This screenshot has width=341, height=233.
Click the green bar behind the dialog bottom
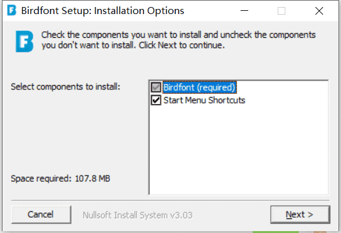(x=276, y=232)
